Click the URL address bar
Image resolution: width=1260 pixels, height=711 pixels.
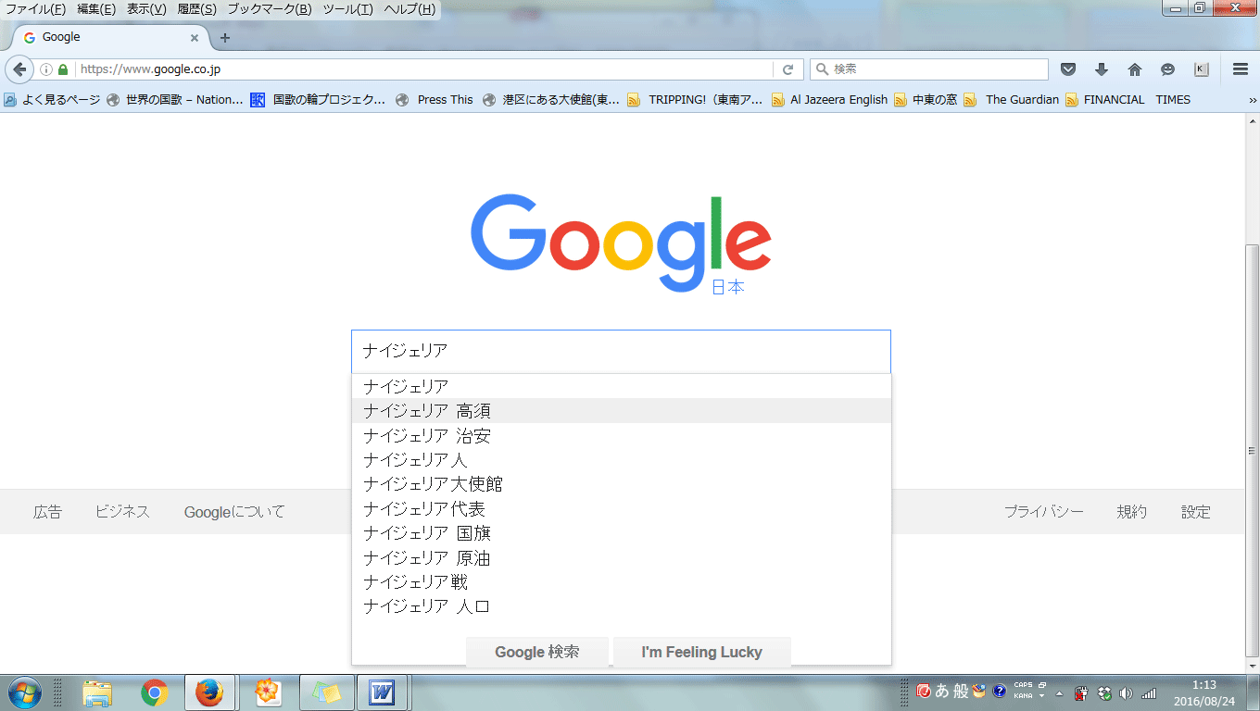(424, 69)
